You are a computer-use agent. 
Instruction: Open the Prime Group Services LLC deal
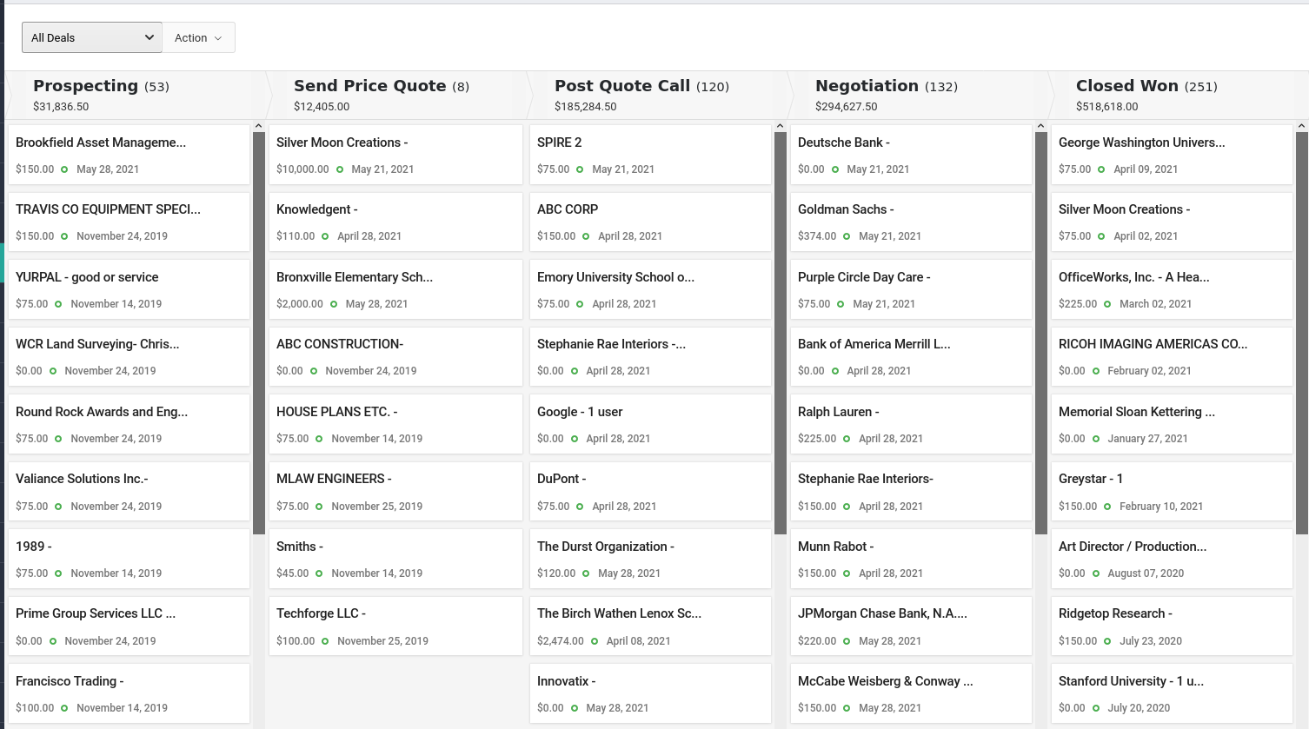point(129,626)
